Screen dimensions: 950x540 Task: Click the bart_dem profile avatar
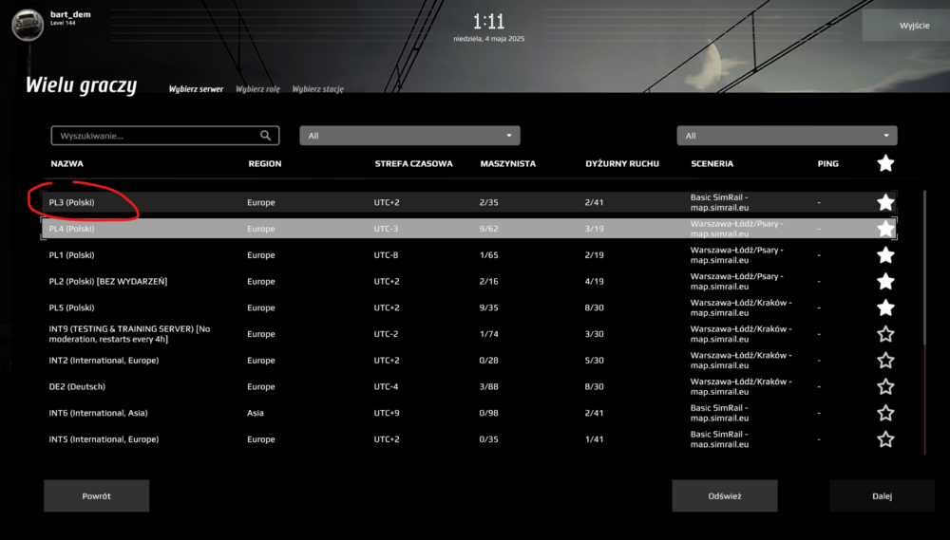pyautogui.click(x=28, y=25)
